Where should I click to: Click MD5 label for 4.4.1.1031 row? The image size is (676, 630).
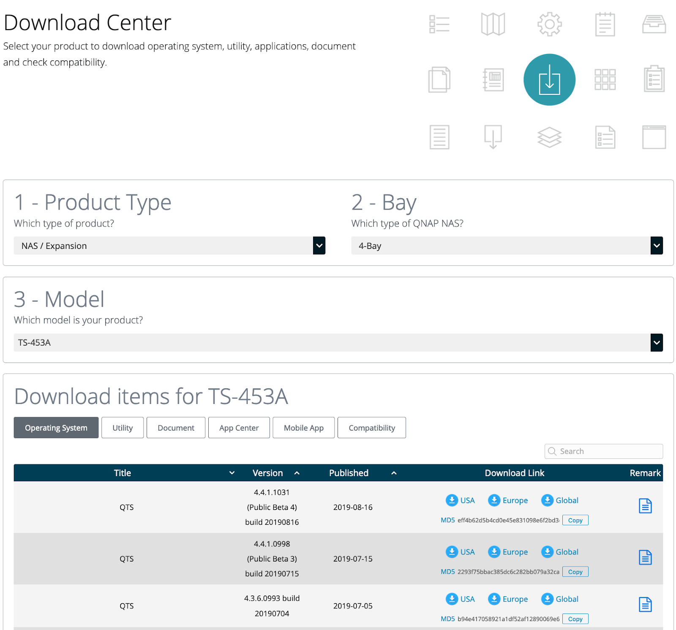[447, 520]
